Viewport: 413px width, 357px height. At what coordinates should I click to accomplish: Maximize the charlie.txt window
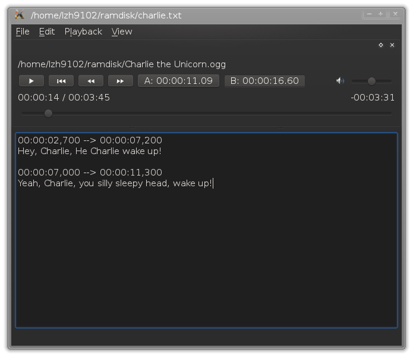point(380,14)
